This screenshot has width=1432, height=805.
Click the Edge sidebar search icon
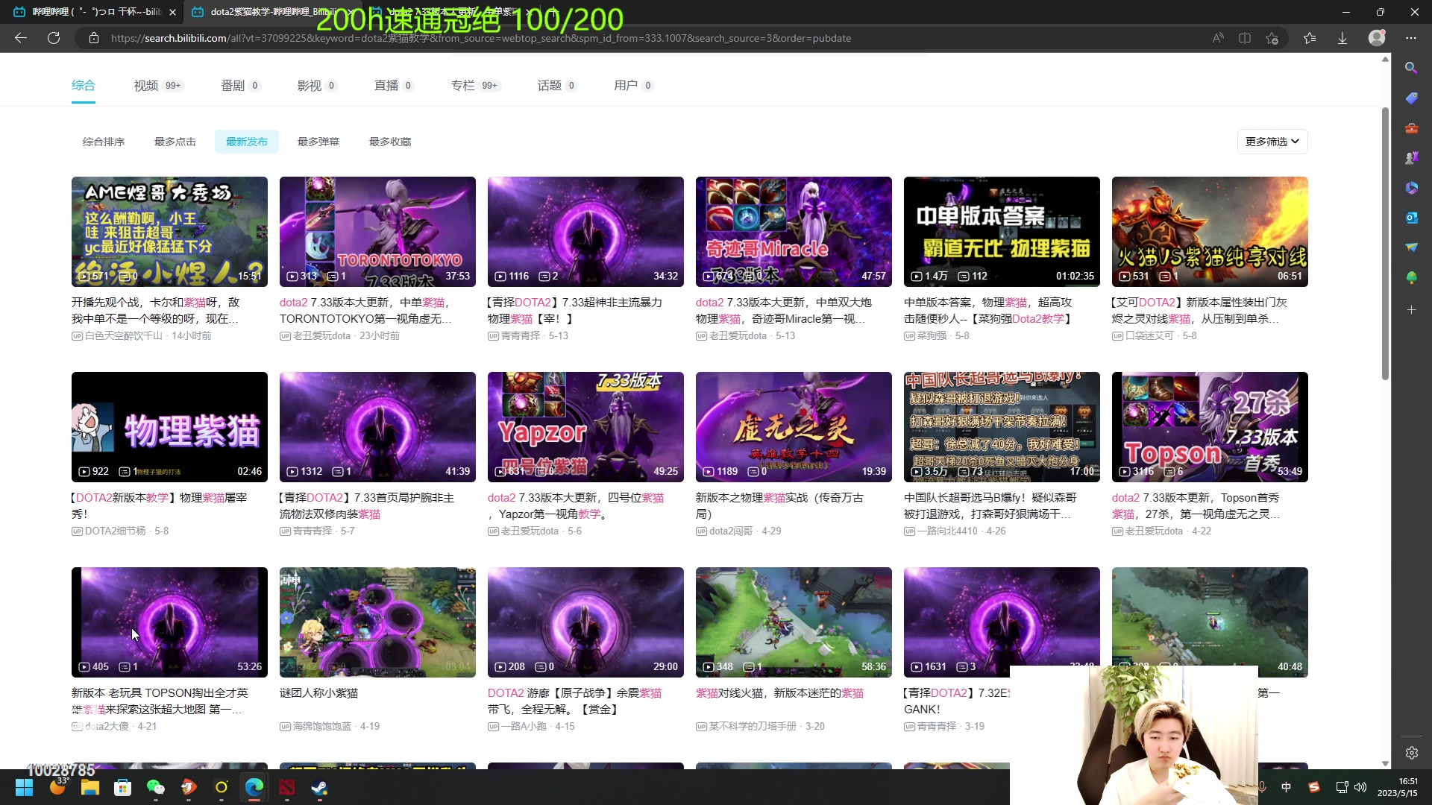tap(1411, 68)
